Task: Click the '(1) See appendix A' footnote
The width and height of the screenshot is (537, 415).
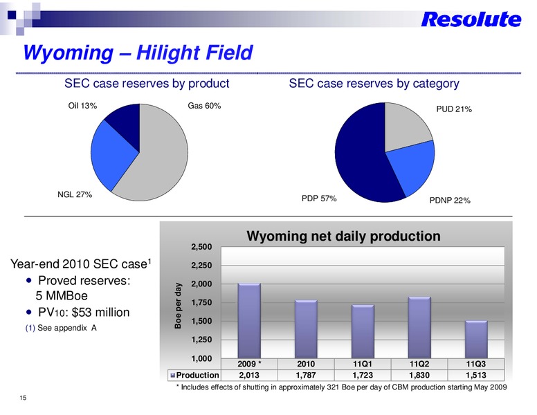Action: pyautogui.click(x=61, y=328)
